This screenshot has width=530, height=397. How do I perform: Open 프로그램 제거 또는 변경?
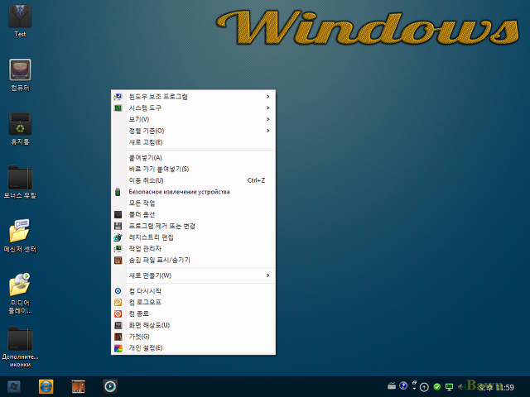tap(193, 226)
